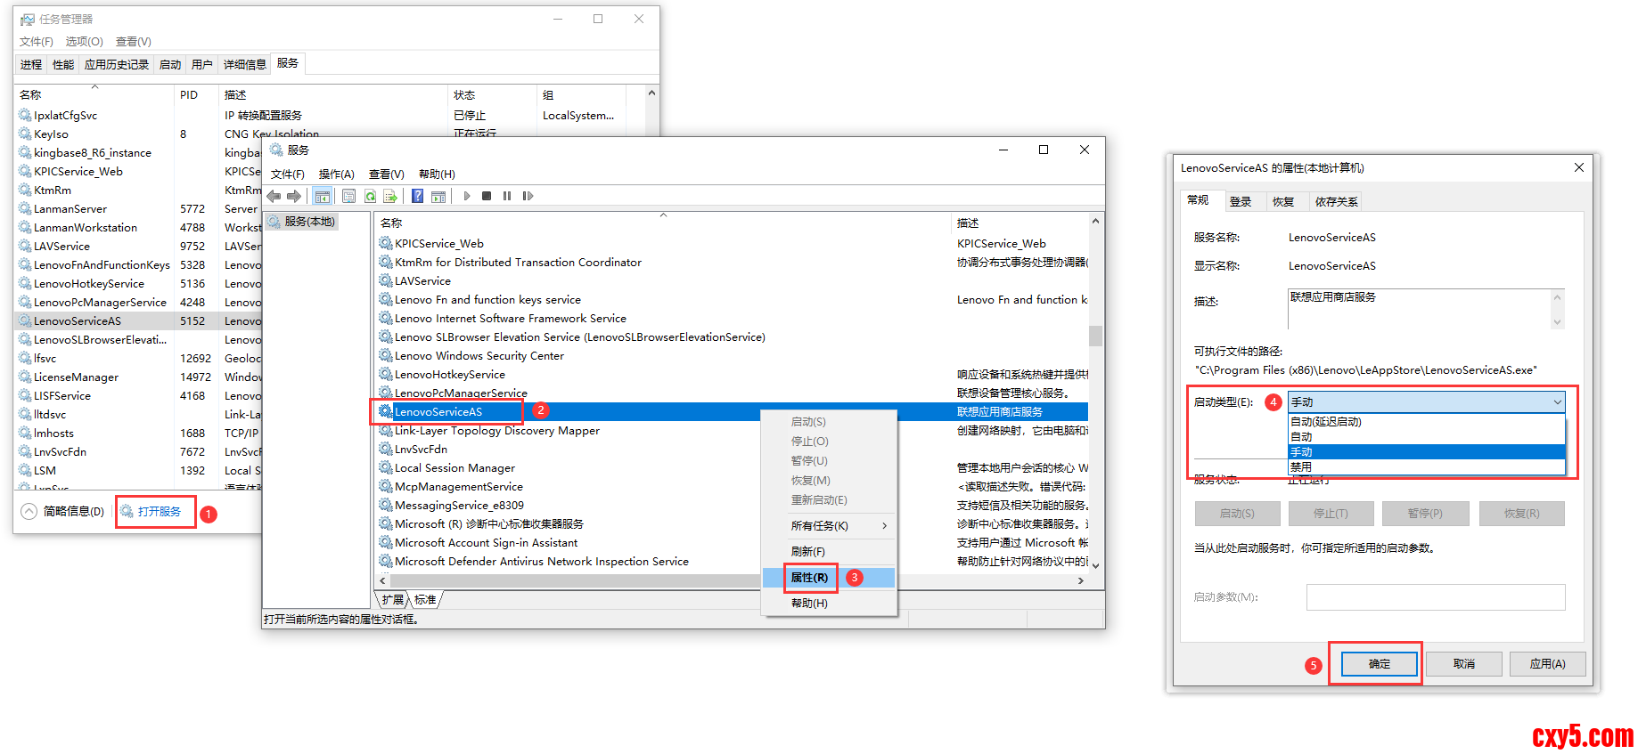Viewport: 1638px width, 754px height.
Task: Click the back arrow in Services toolbar
Action: pyautogui.click(x=274, y=196)
